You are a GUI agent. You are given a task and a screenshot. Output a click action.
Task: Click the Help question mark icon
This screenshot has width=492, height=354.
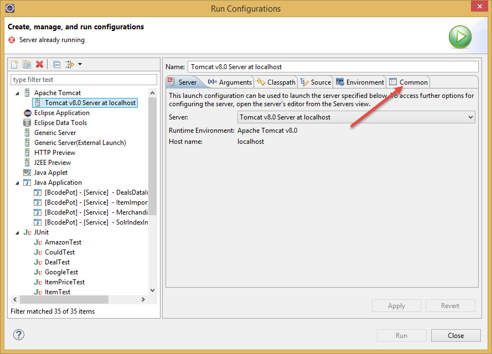(19, 335)
